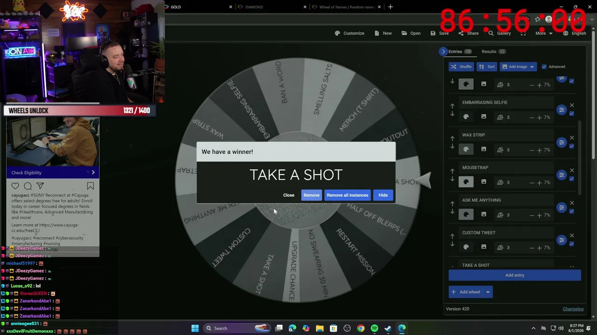Viewport: 597px width, 335px height.
Task: Decrease weight of MOUSETRAP entry
Action: pyautogui.click(x=532, y=182)
